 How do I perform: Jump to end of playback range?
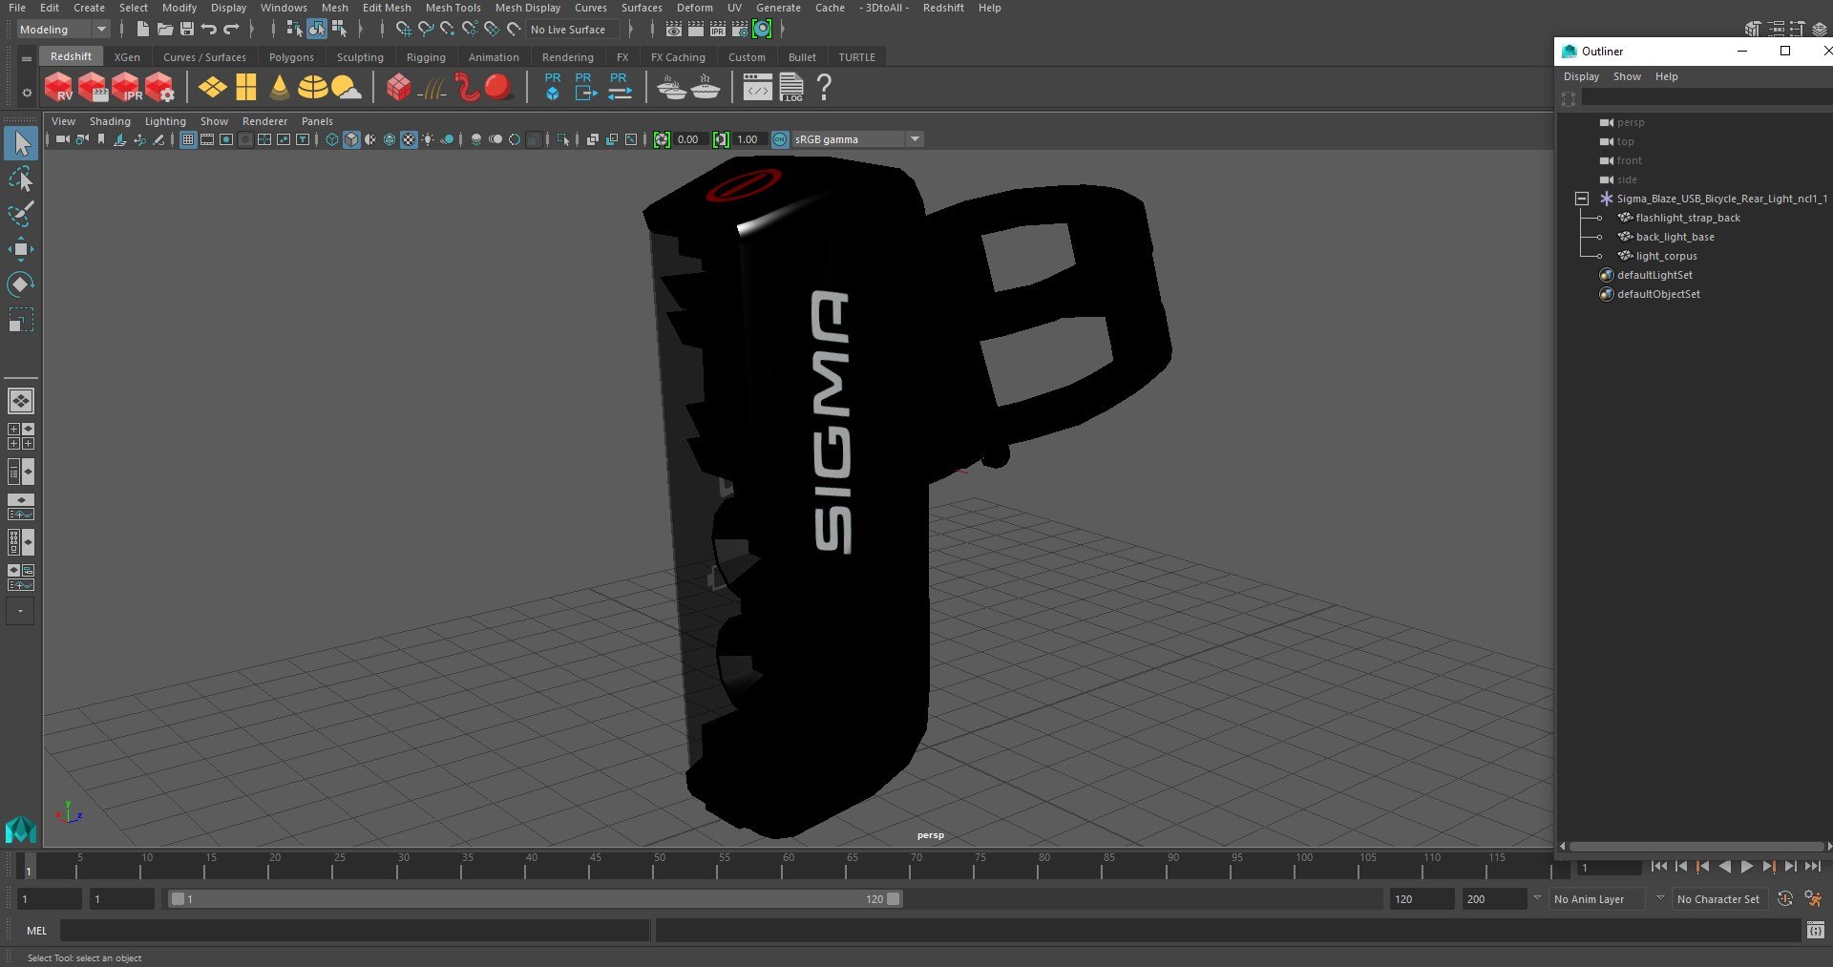point(1812,867)
